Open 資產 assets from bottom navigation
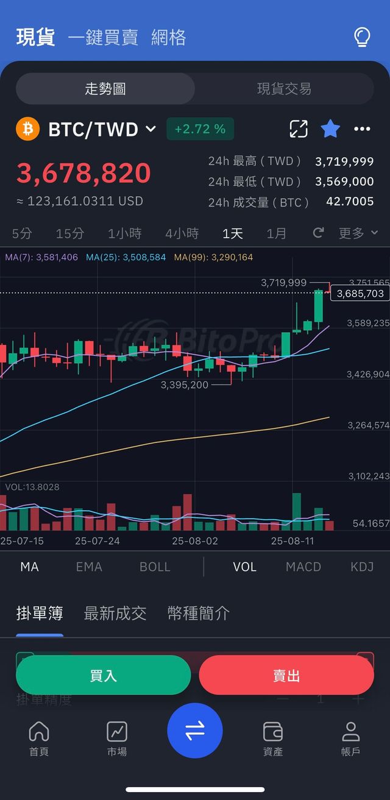Image resolution: width=390 pixels, height=800 pixels. click(272, 737)
